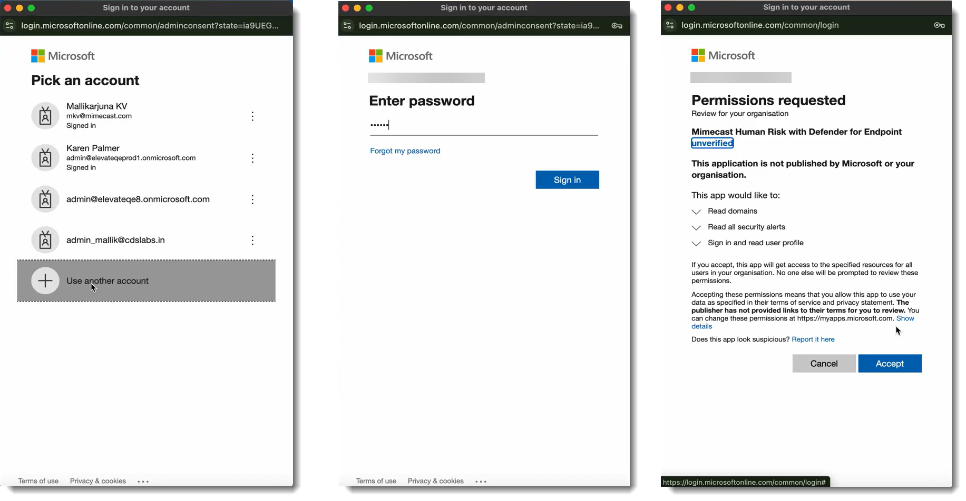
Task: Click the Cancel button
Action: pyautogui.click(x=823, y=364)
